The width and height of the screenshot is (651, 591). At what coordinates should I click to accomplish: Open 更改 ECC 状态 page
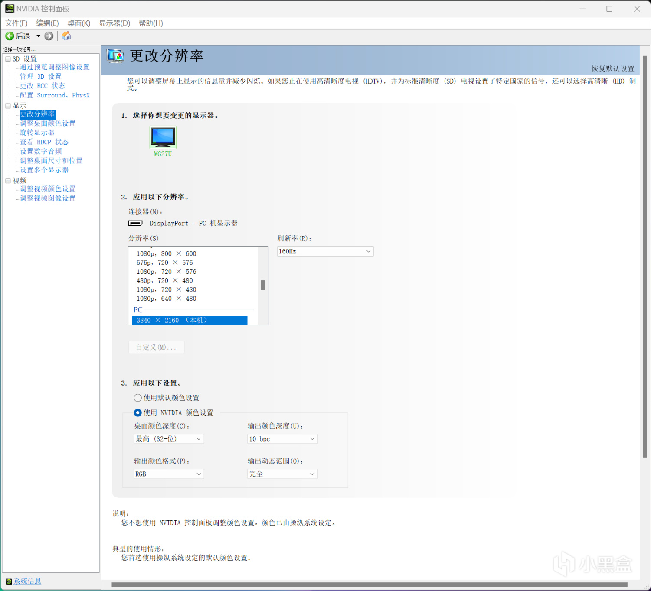click(43, 86)
